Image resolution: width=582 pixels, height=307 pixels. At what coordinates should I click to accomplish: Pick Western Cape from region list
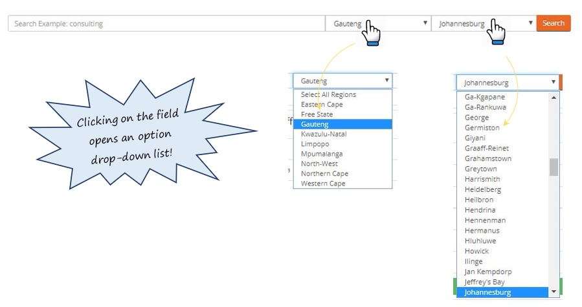[x=323, y=184]
